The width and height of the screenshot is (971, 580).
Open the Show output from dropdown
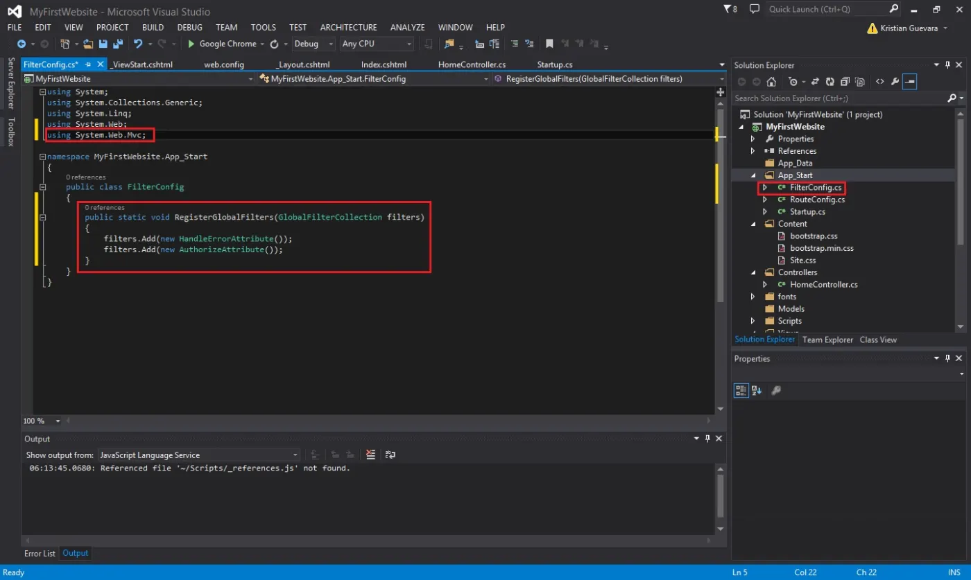pos(198,455)
